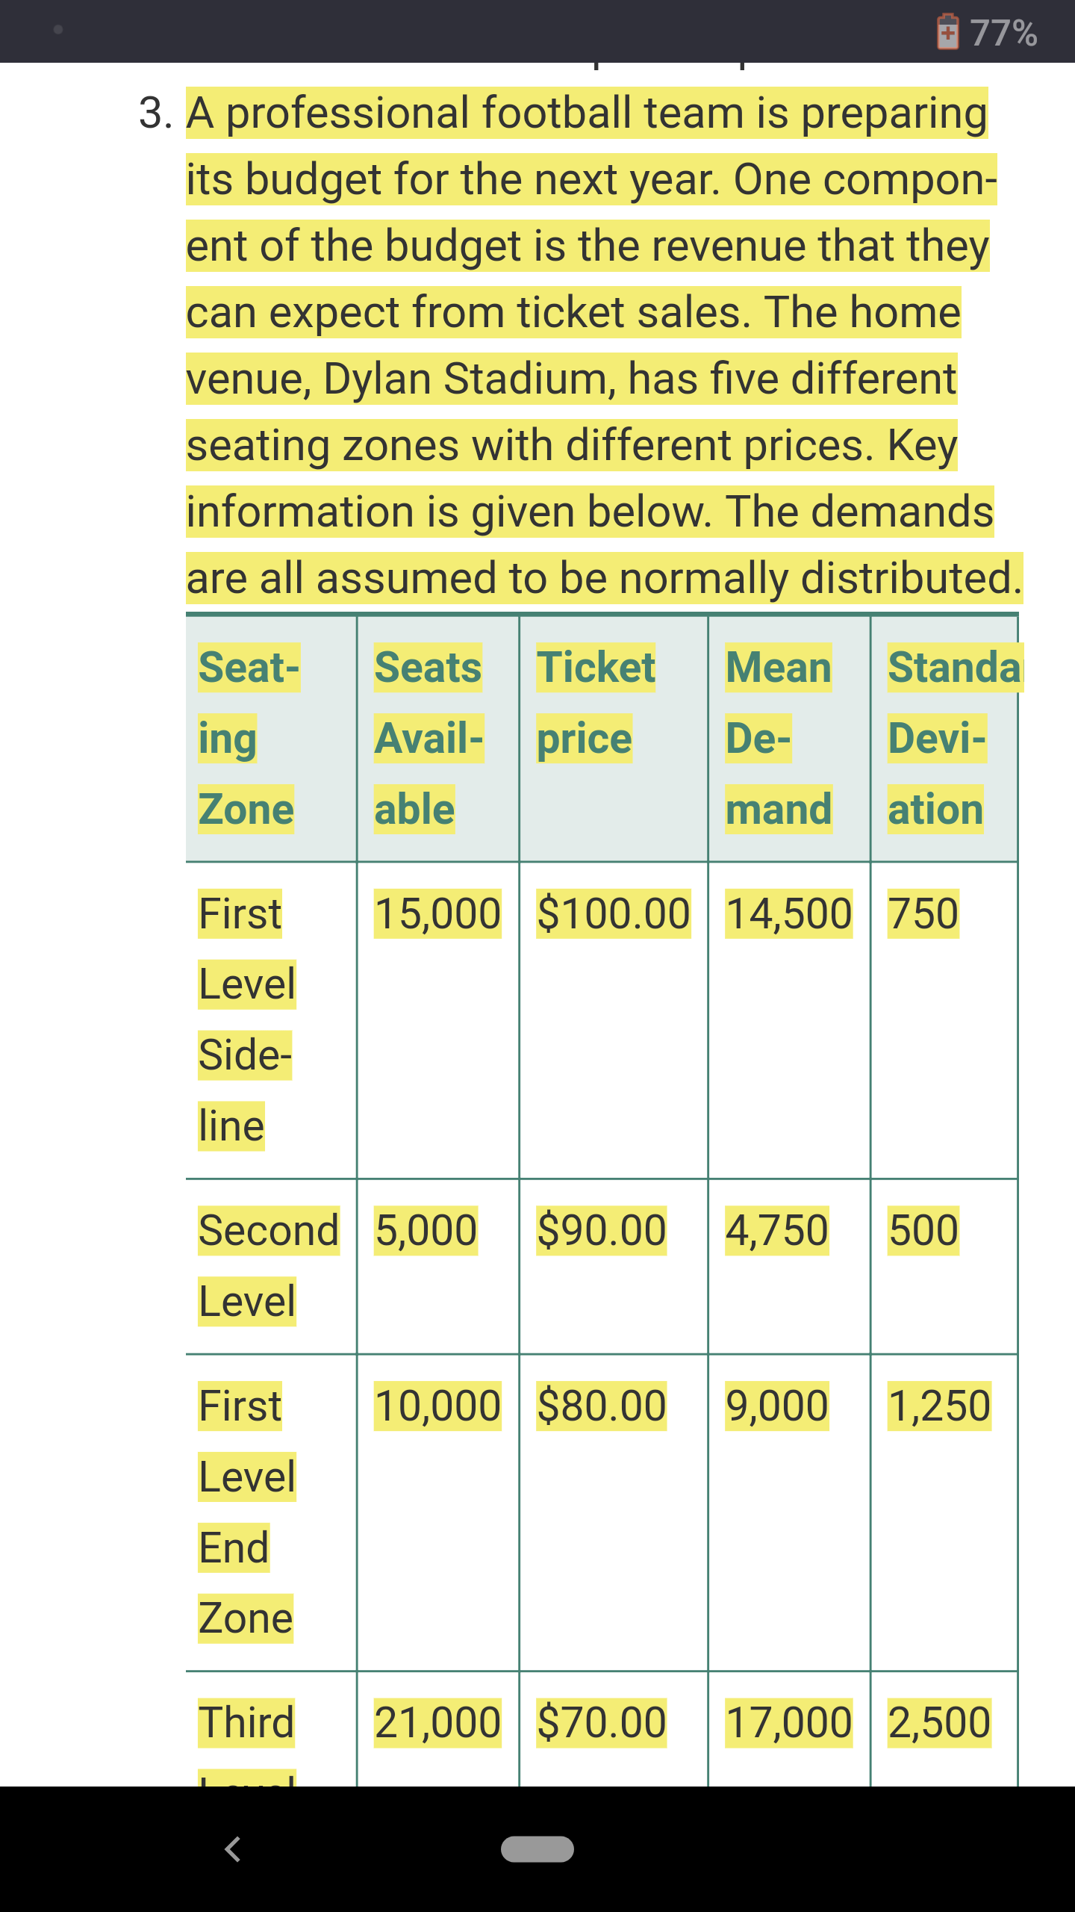Tap the battery icon in status bar
This screenshot has width=1075, height=1912.
(947, 32)
